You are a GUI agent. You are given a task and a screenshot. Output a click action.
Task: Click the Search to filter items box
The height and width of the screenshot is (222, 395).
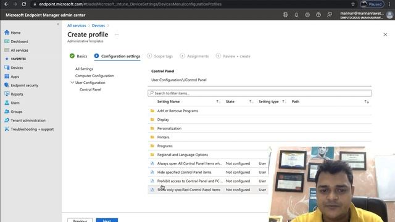click(259, 93)
